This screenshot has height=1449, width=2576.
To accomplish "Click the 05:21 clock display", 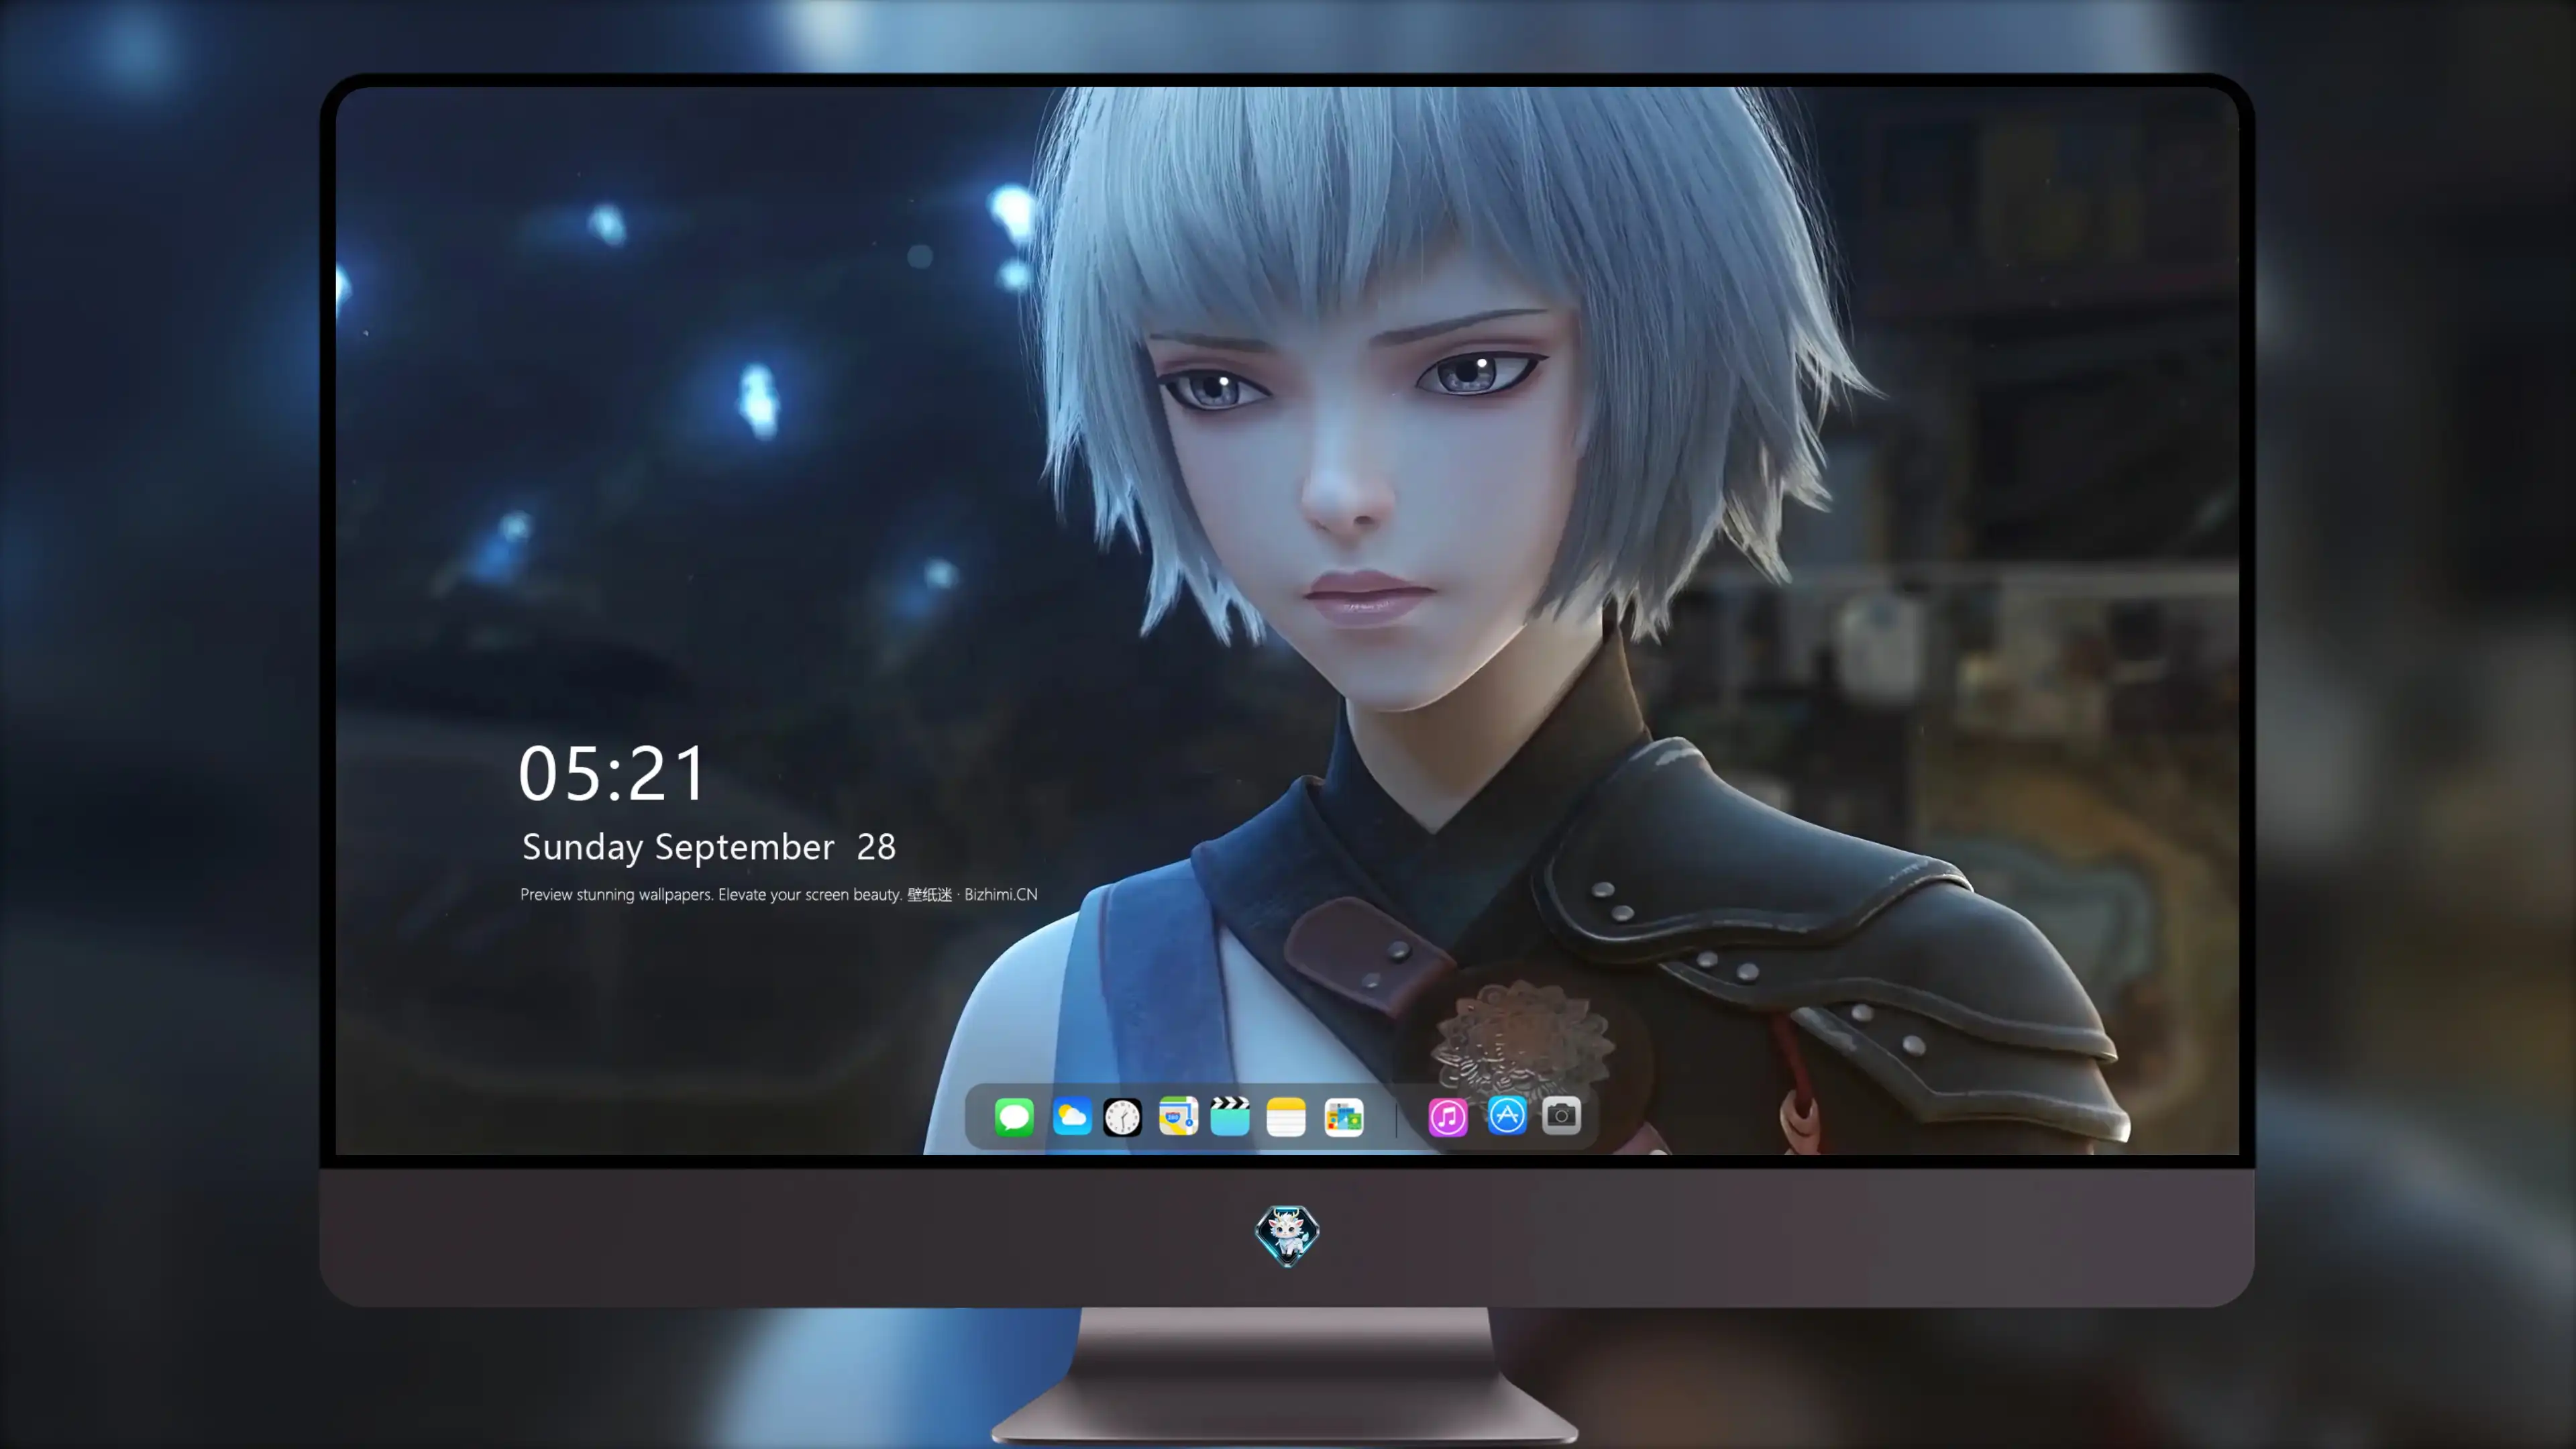I will (x=612, y=774).
